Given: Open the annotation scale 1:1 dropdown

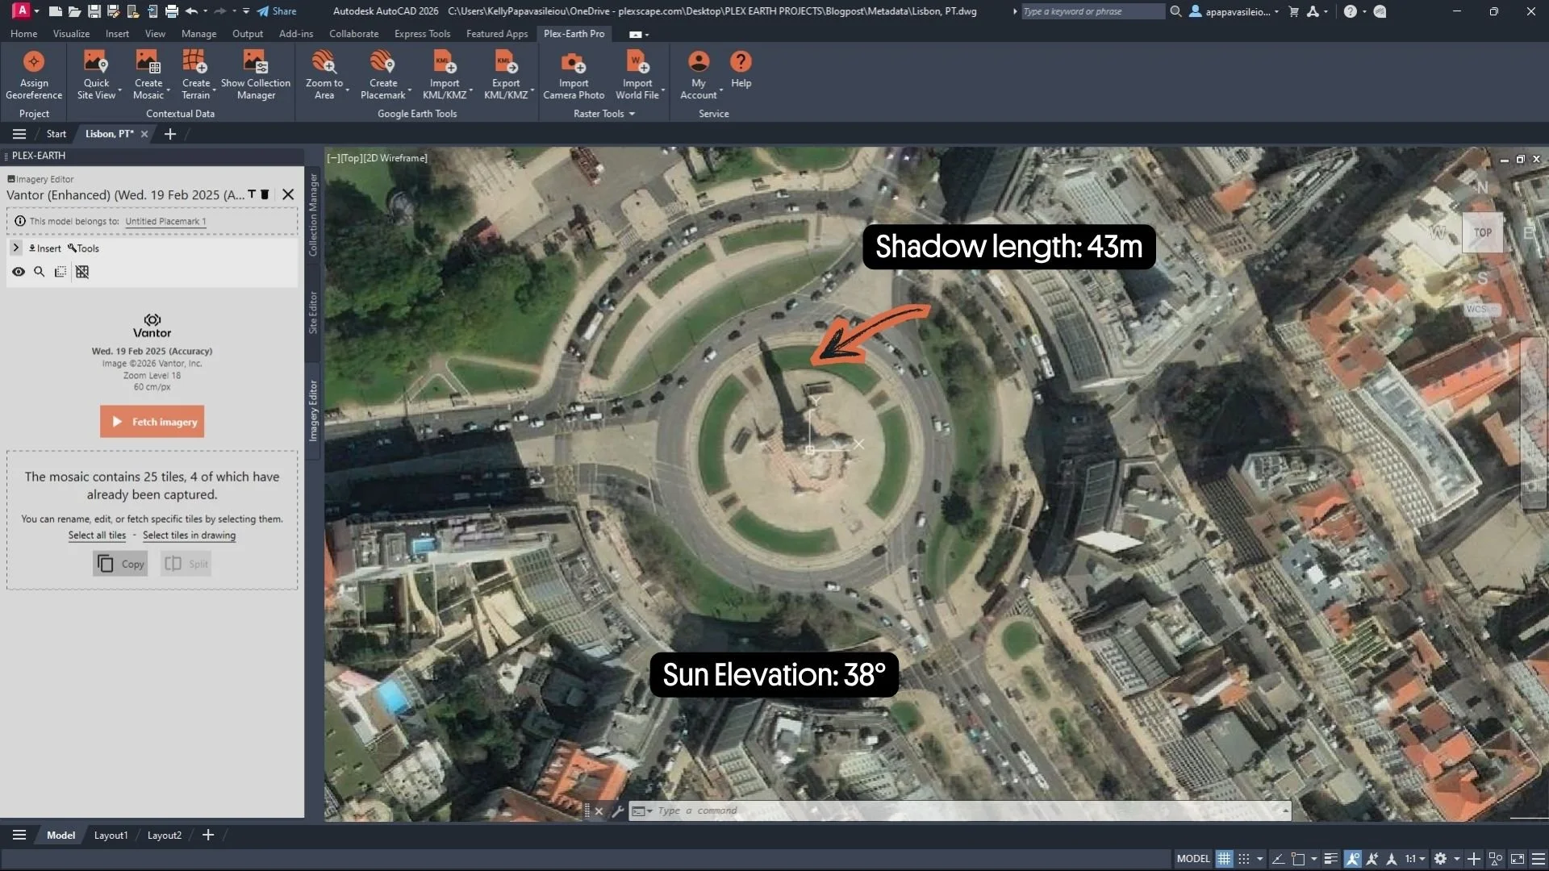Looking at the screenshot, I should coord(1416,859).
